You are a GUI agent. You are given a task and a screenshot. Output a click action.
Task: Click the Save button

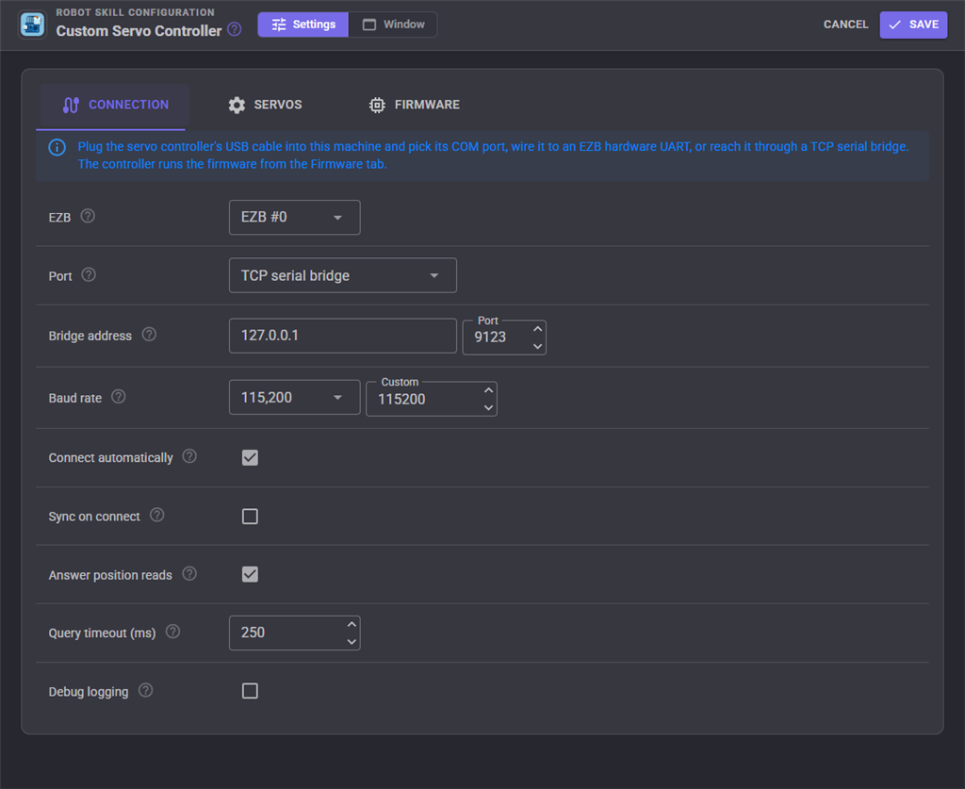click(x=913, y=25)
